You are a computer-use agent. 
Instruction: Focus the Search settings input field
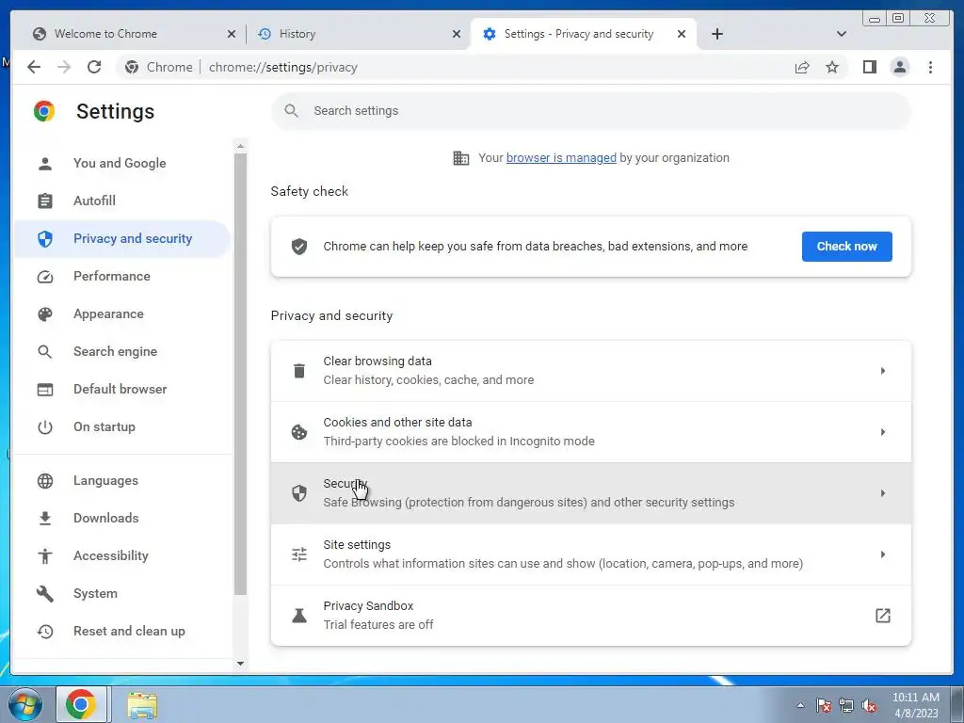[x=591, y=111]
